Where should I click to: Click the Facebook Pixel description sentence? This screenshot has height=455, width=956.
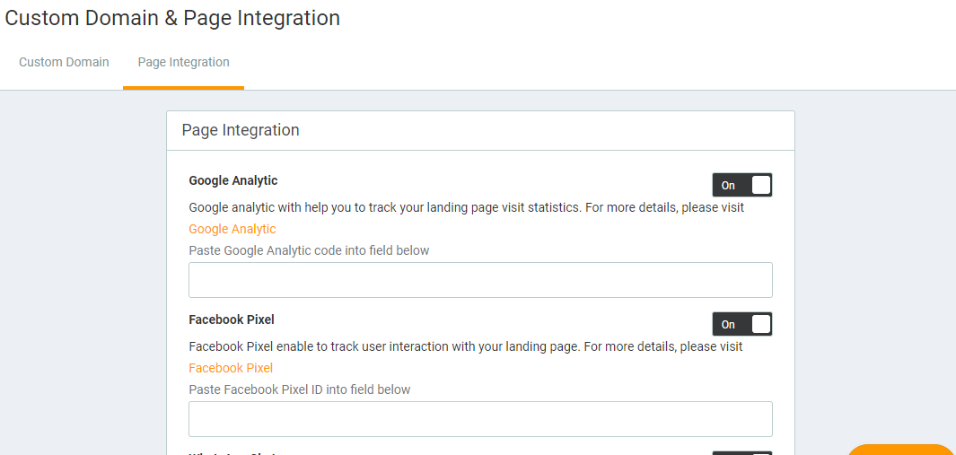point(465,346)
